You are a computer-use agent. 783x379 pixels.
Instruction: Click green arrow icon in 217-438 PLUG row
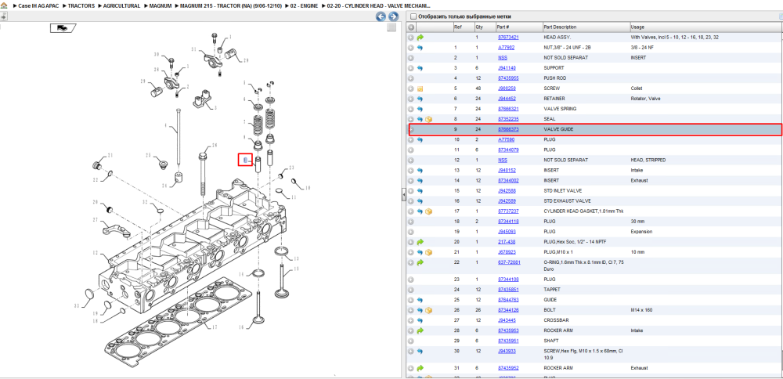[x=420, y=242]
